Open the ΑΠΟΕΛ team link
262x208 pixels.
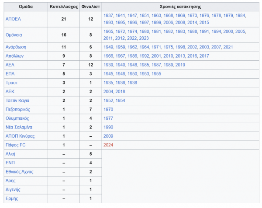coord(13,19)
